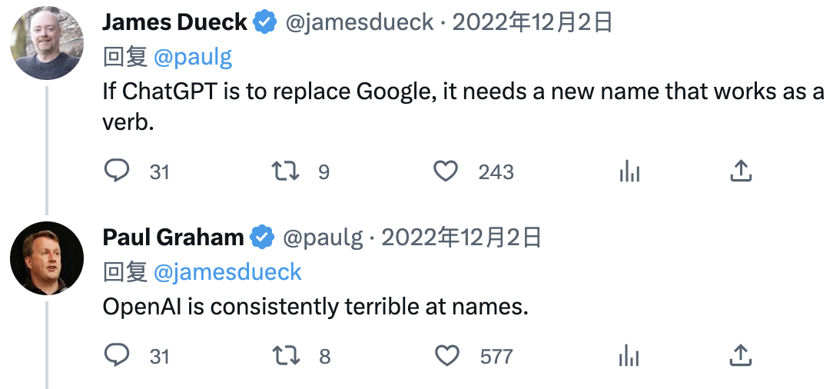Reply to James Dueck's tweet
Screen dimensions: 833x389
pyautogui.click(x=116, y=171)
